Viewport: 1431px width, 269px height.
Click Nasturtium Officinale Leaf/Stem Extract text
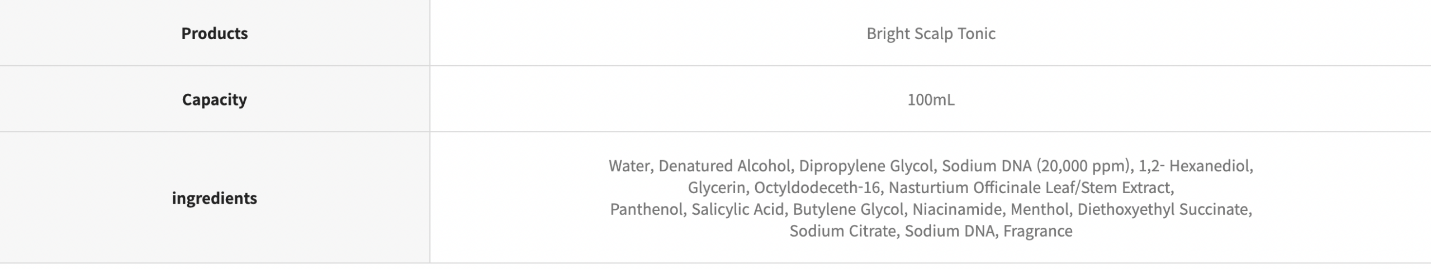[x=1030, y=188]
